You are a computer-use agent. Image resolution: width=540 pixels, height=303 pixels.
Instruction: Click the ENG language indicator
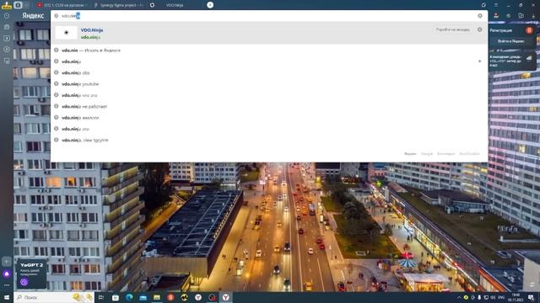click(501, 297)
